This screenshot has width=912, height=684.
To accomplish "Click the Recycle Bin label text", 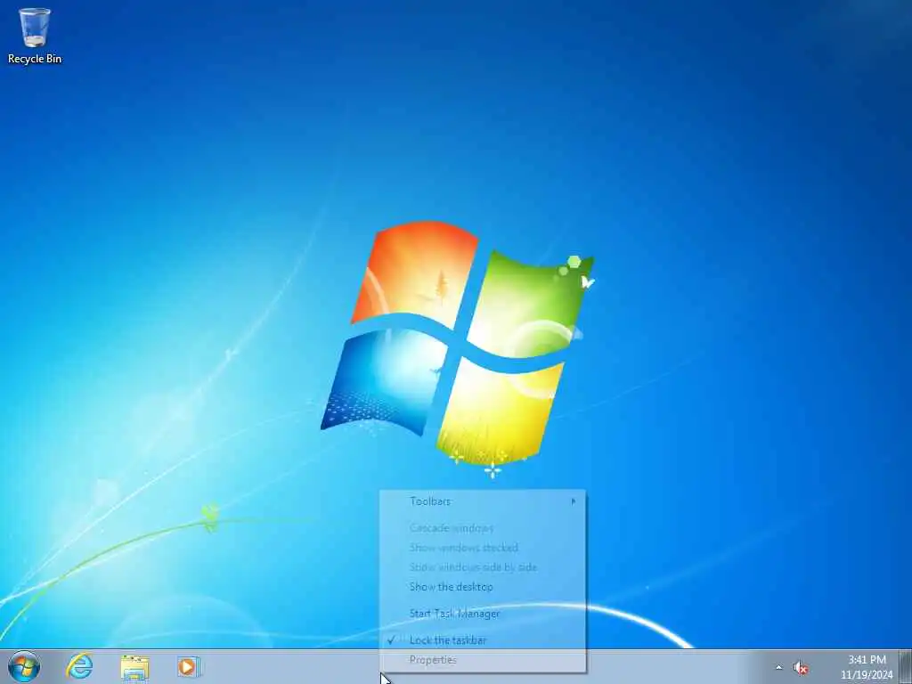I will (35, 59).
